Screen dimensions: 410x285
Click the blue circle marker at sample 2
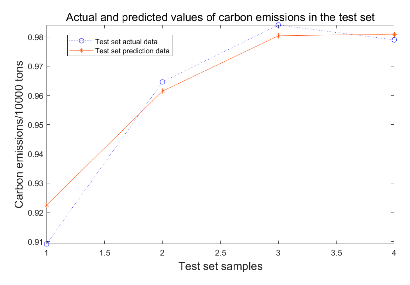[x=162, y=82]
